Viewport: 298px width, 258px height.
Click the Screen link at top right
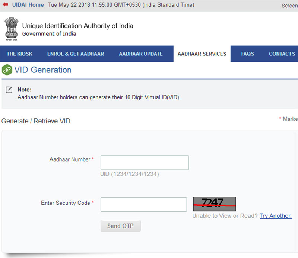point(289,6)
